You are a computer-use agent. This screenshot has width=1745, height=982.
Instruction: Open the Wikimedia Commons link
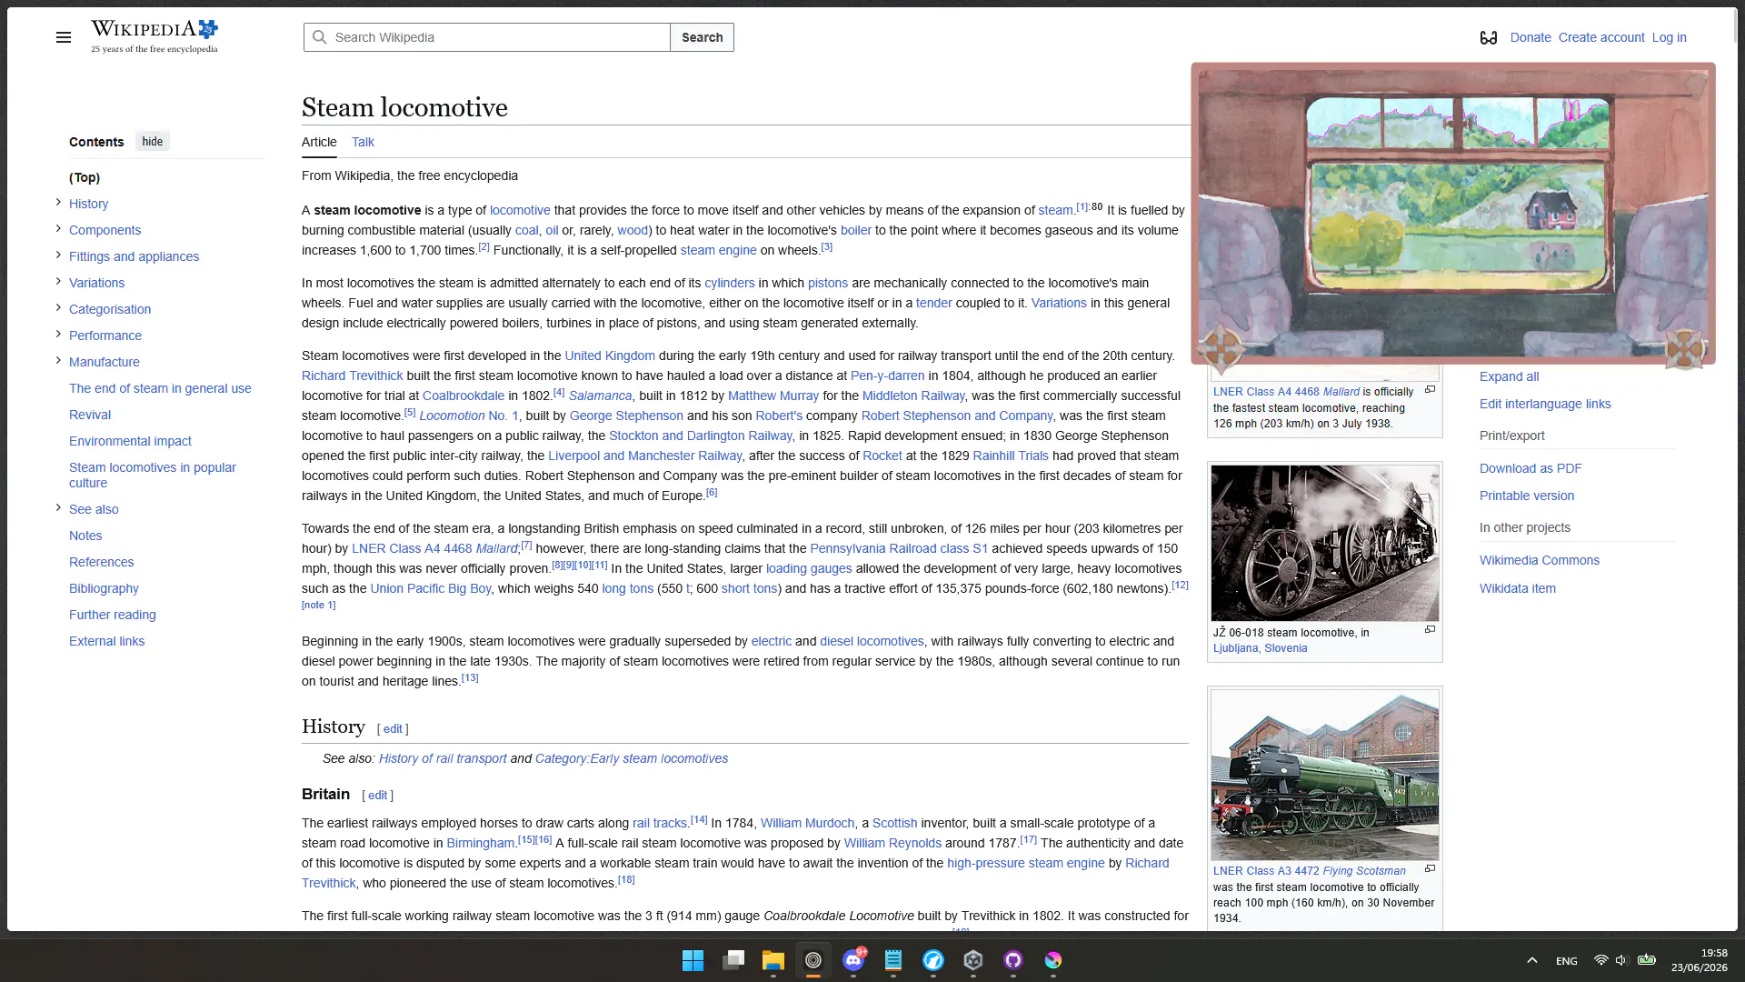[1540, 560]
